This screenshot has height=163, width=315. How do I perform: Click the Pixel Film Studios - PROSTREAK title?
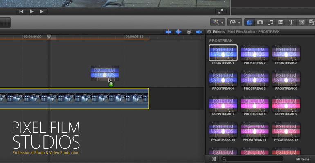tap(254, 32)
